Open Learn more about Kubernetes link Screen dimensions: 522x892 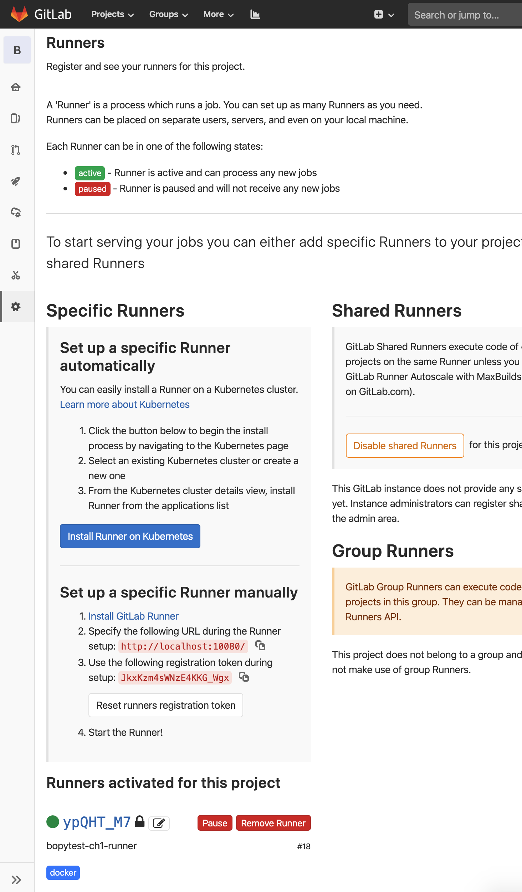pyautogui.click(x=125, y=404)
